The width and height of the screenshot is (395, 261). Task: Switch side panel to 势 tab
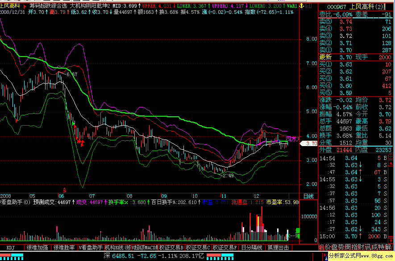341,247
